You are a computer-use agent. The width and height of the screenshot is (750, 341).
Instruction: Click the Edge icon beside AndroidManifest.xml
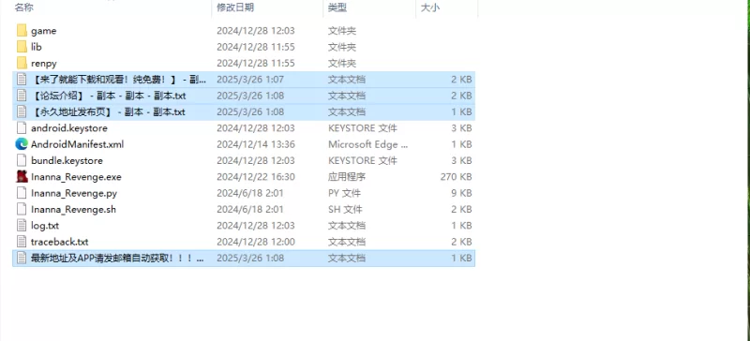pos(22,144)
